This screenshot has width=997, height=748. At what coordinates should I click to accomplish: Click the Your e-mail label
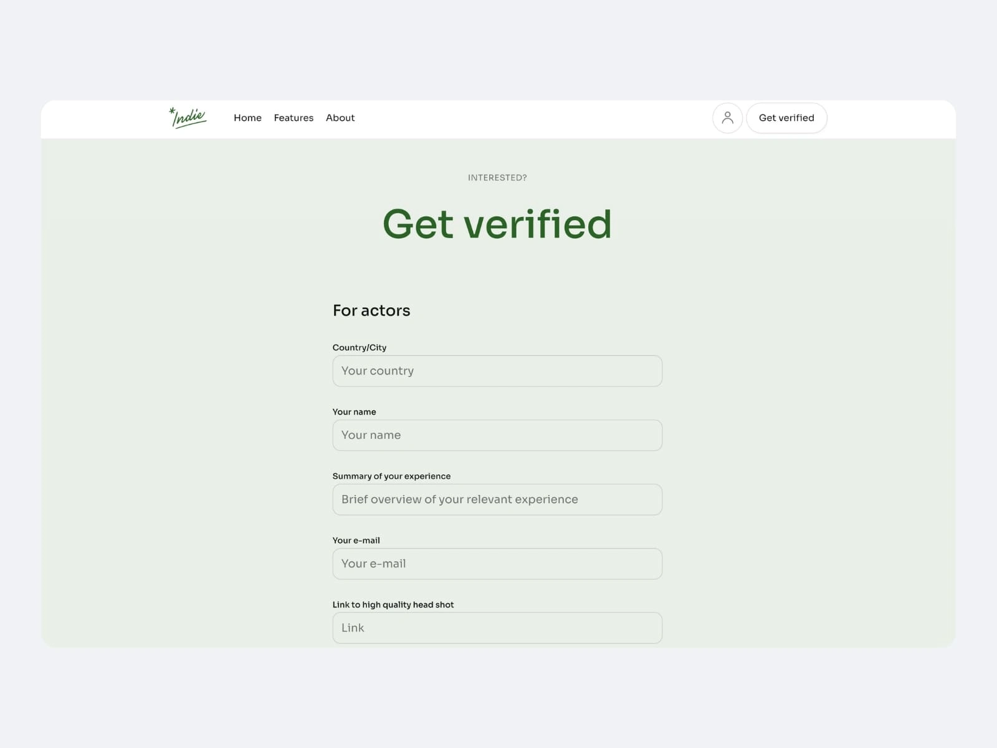pos(356,540)
